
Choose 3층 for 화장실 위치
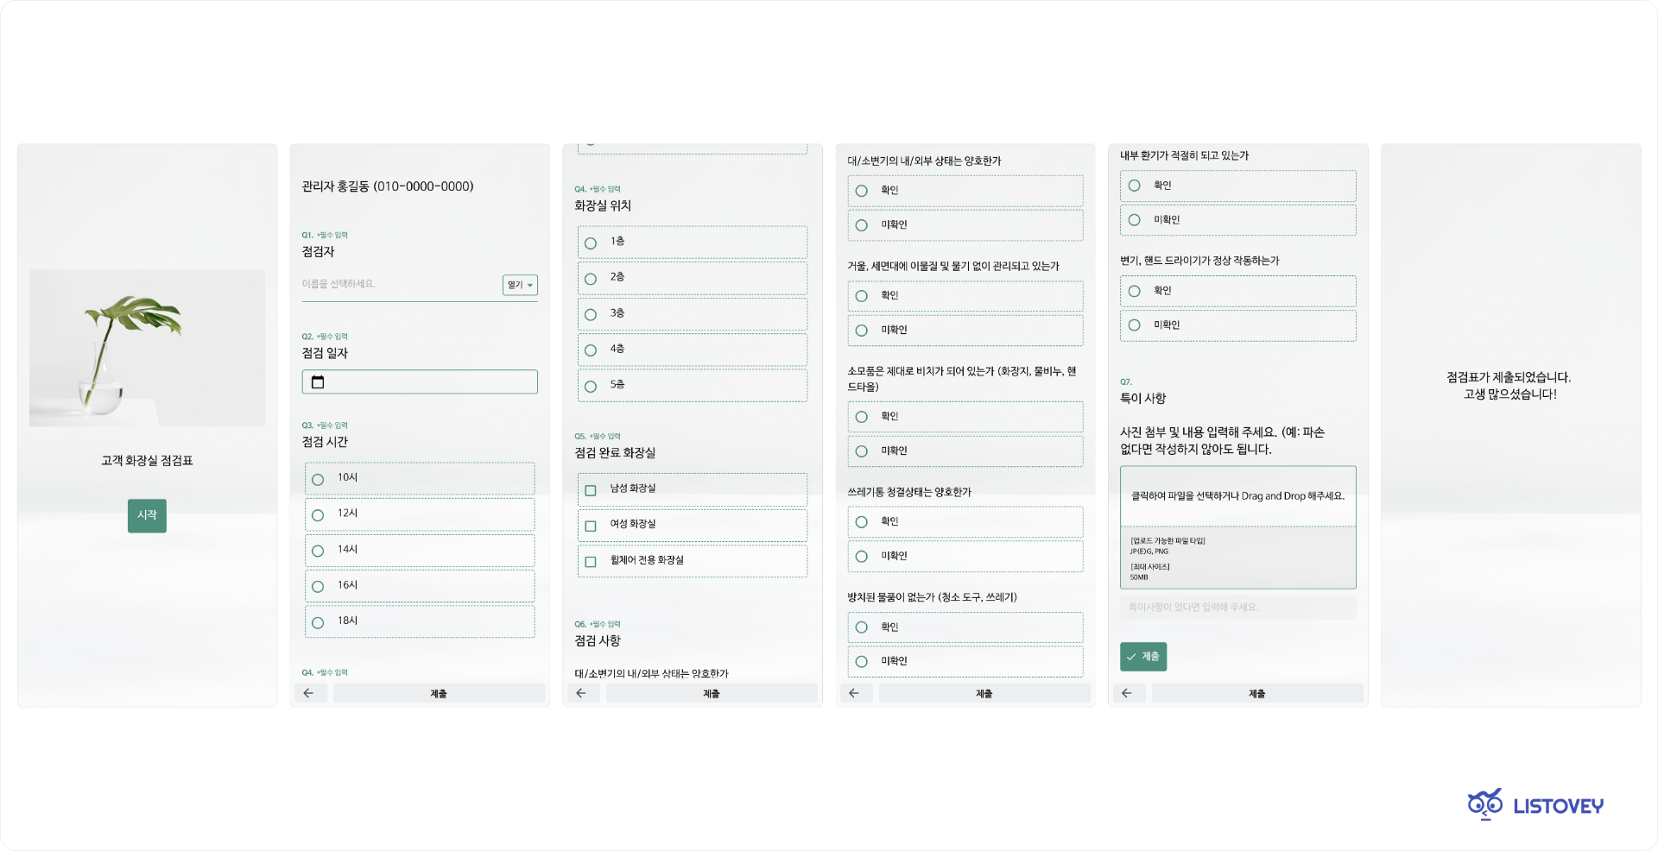591,315
